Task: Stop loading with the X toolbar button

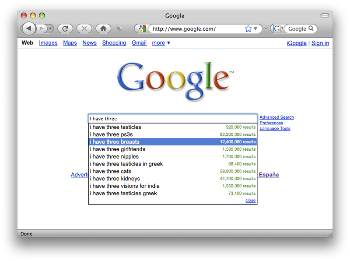Action: point(84,28)
